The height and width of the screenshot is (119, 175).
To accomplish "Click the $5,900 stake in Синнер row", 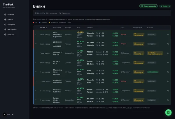I will 115,80.
